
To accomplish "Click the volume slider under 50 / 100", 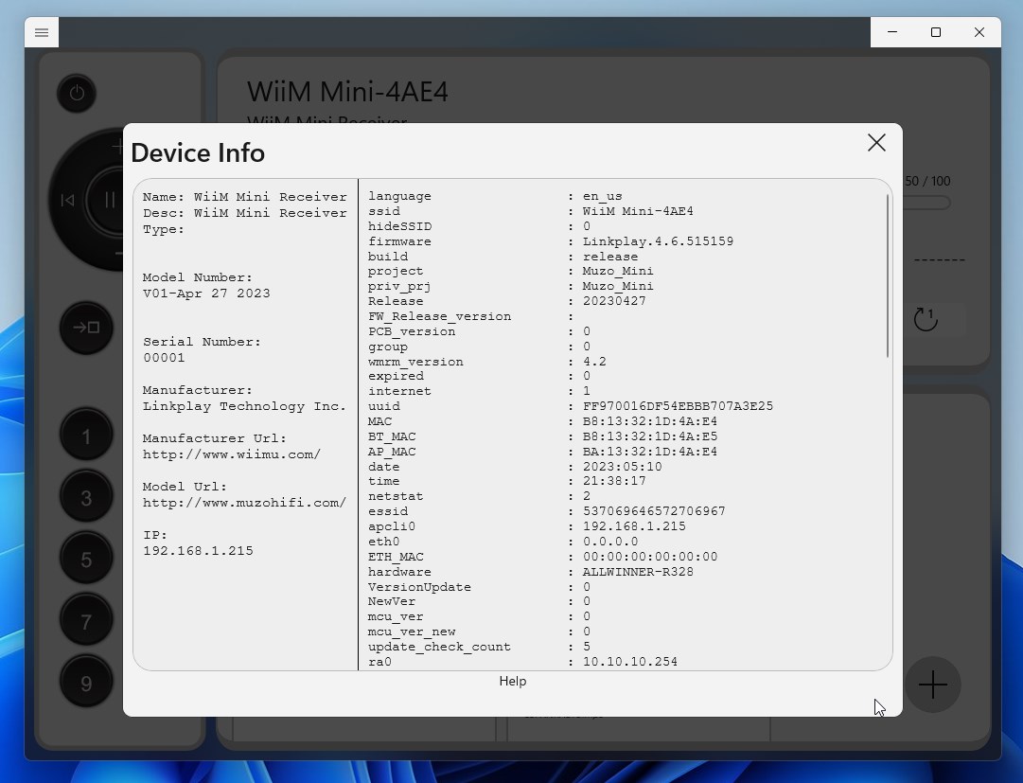I will 926,203.
